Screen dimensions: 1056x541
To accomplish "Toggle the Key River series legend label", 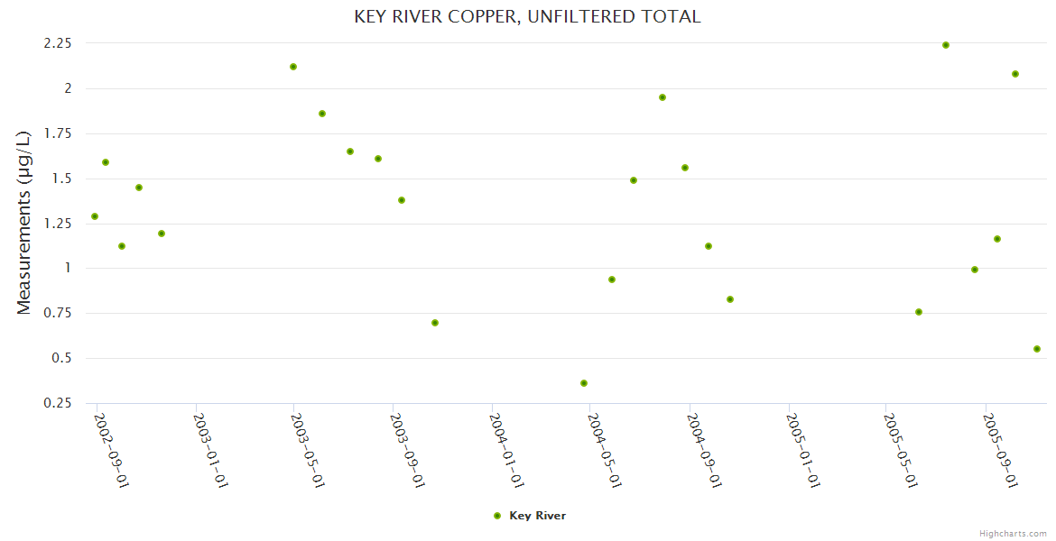I will click(537, 516).
